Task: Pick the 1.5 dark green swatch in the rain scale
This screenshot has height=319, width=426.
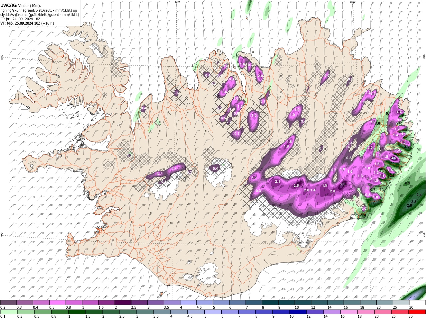Action: pyautogui.click(x=94, y=312)
